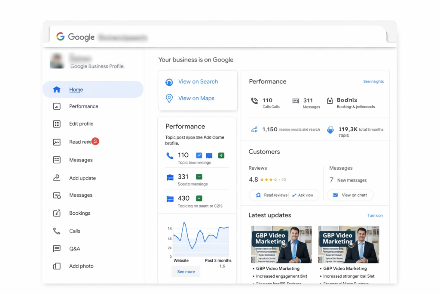Screen dimensions: 440x294
Task: Click the View on Maps pin icon
Action: click(x=169, y=98)
